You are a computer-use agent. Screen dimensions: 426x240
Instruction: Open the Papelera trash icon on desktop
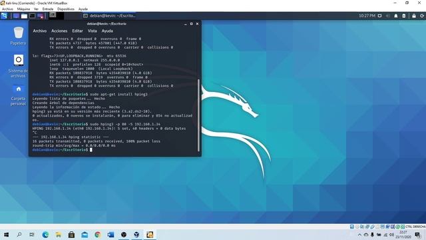pyautogui.click(x=18, y=35)
